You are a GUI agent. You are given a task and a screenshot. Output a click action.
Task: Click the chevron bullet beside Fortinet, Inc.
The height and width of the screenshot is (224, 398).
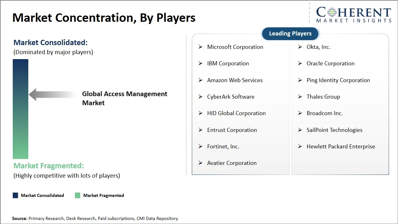[201, 146]
